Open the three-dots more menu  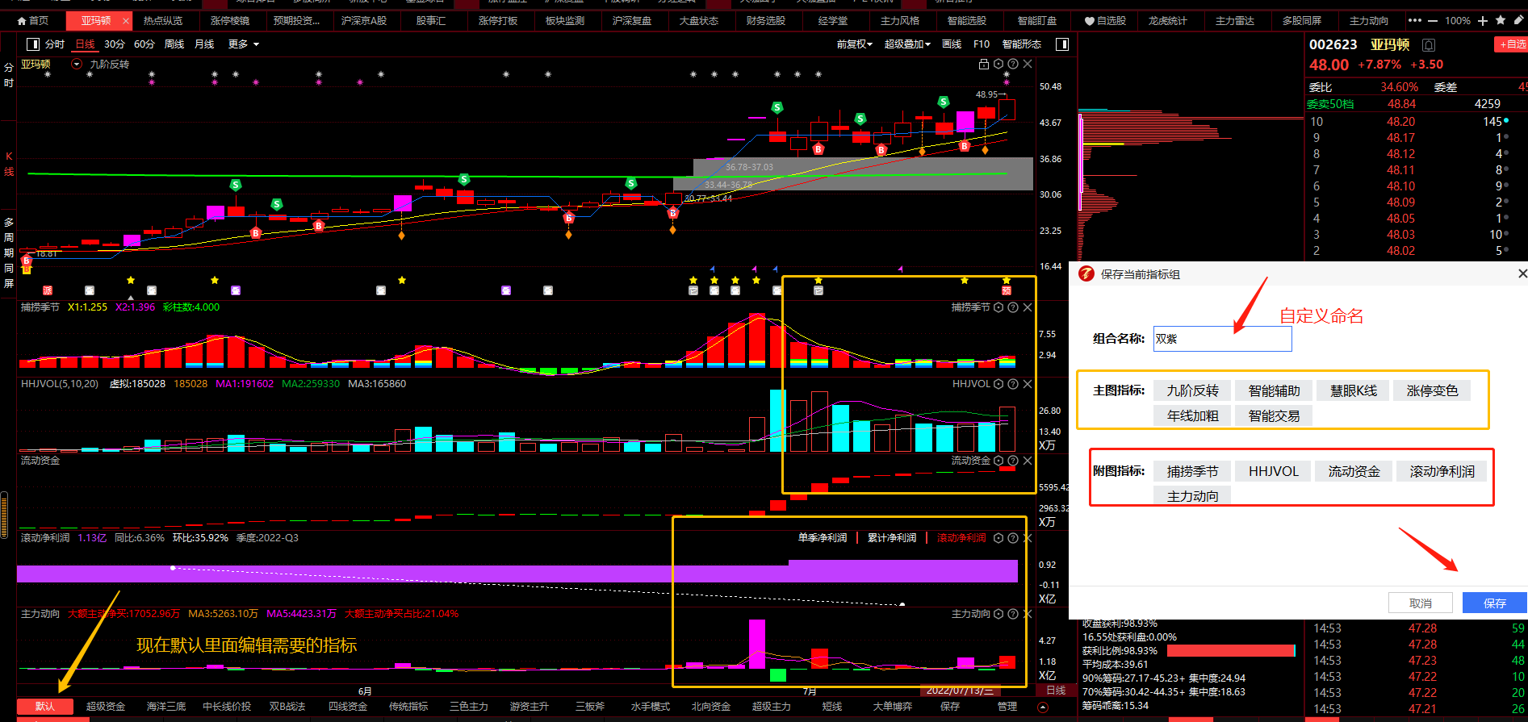(x=1415, y=20)
